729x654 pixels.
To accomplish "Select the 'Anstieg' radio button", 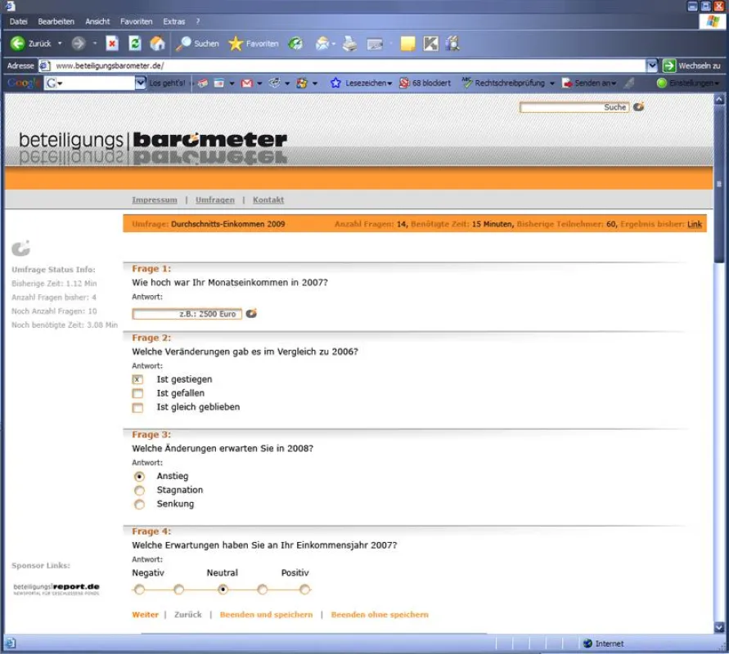I will 139,477.
